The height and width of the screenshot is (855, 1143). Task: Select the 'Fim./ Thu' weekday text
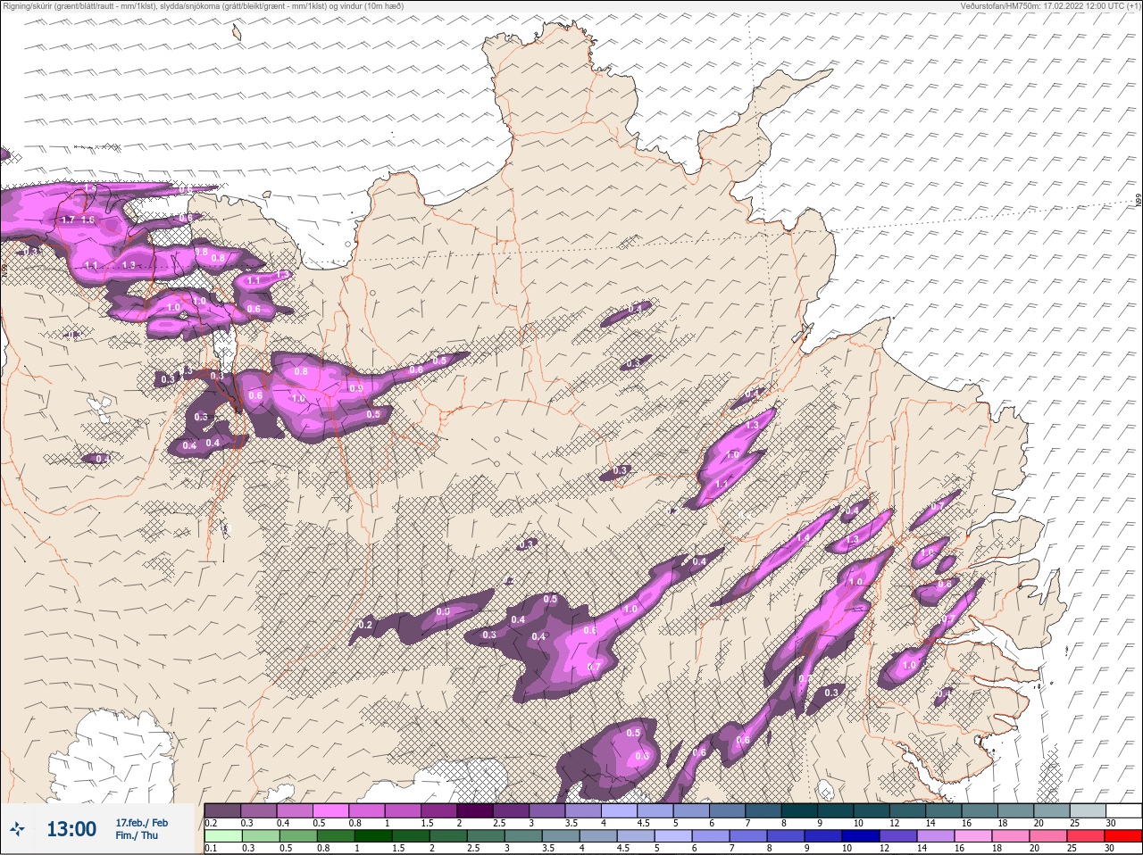click(x=137, y=835)
